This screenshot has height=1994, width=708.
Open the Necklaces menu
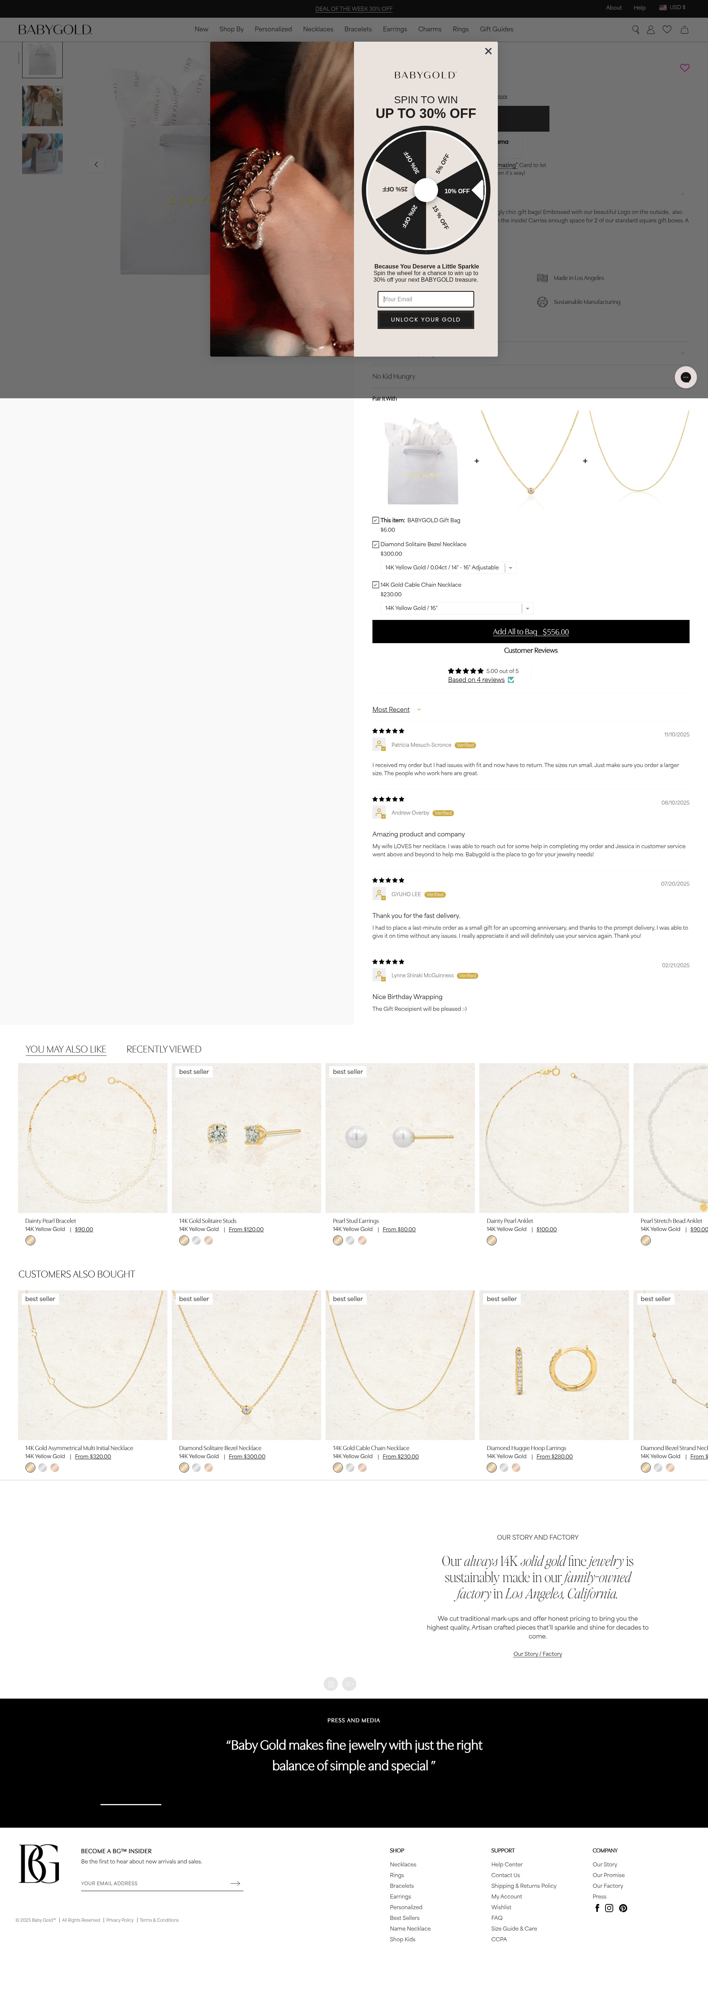318,30
